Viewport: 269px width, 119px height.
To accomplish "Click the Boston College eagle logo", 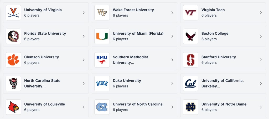I will 190,36.
